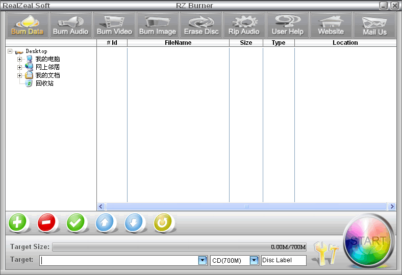Image resolution: width=402 pixels, height=275 pixels.
Task: Click the yellow refresh icon
Action: (x=164, y=223)
